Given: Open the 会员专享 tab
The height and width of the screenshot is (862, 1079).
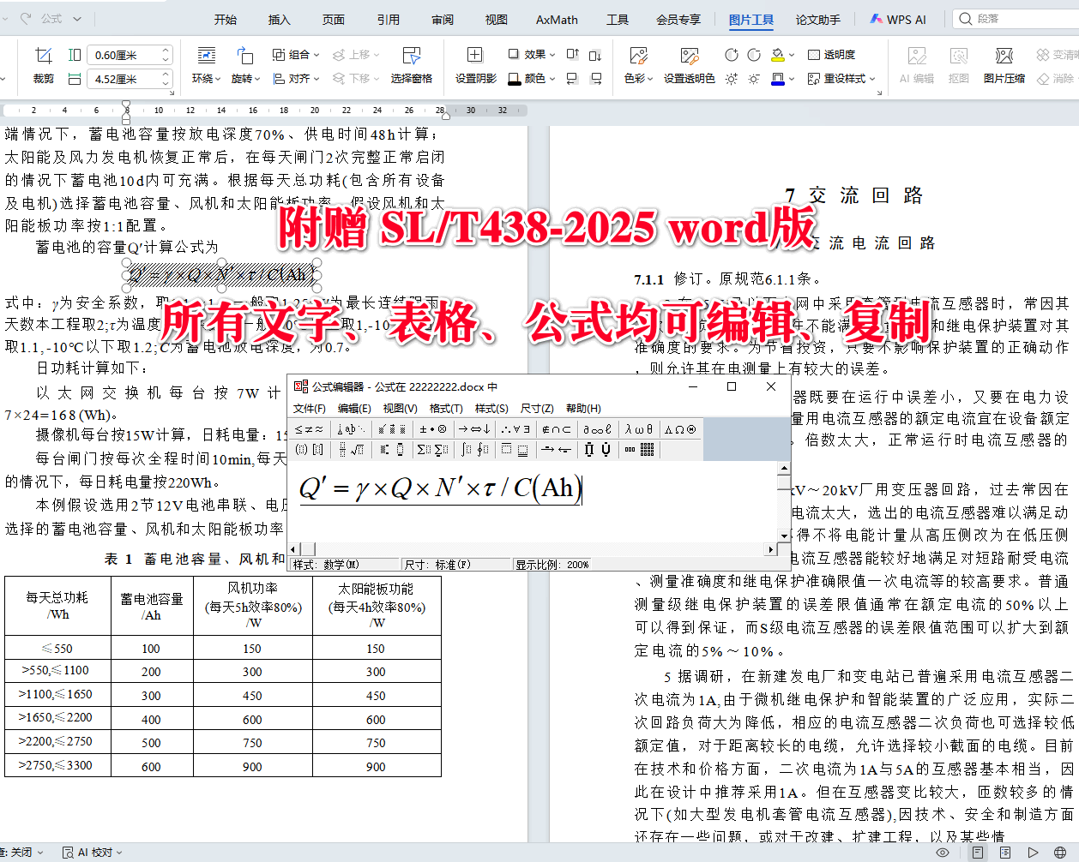Looking at the screenshot, I should (x=678, y=19).
